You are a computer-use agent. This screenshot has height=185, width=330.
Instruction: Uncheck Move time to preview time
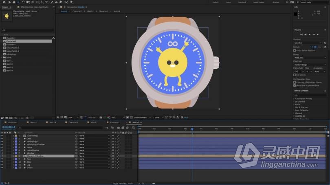295,85
